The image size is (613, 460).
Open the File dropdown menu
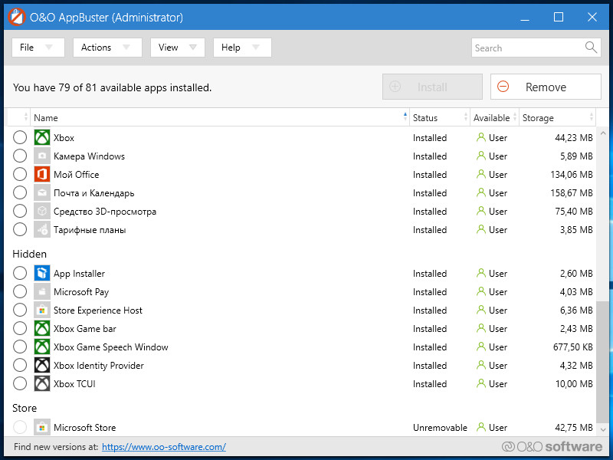[38, 48]
